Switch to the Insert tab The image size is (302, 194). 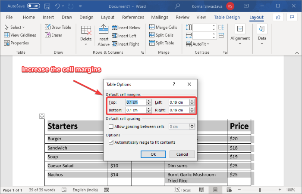(48, 17)
